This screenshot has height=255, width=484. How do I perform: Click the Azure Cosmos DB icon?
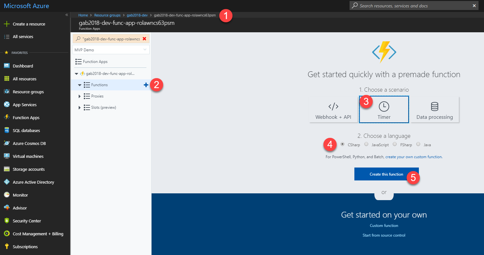tap(6, 143)
